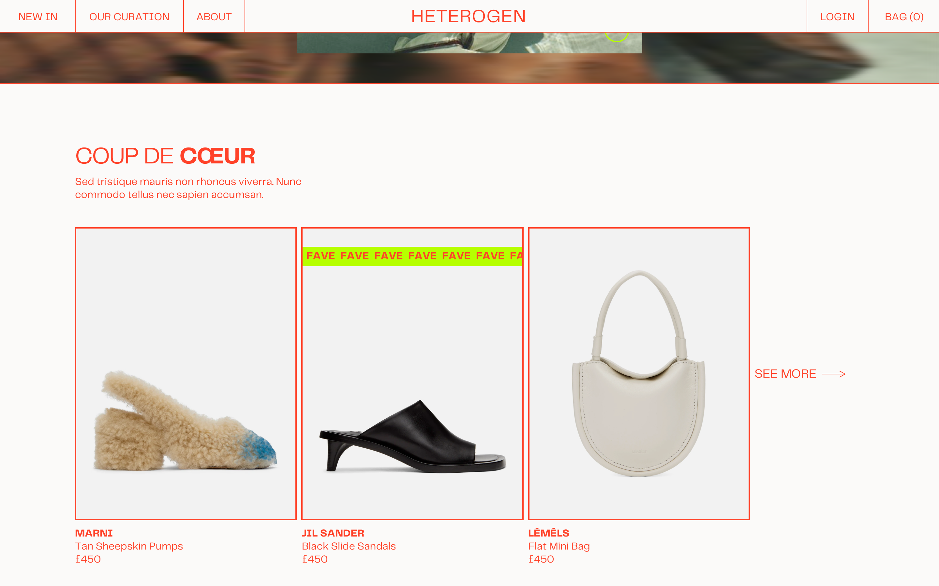Screen dimensions: 939x586
Task: Open the Flat Mini Bag image
Action: pyautogui.click(x=639, y=374)
